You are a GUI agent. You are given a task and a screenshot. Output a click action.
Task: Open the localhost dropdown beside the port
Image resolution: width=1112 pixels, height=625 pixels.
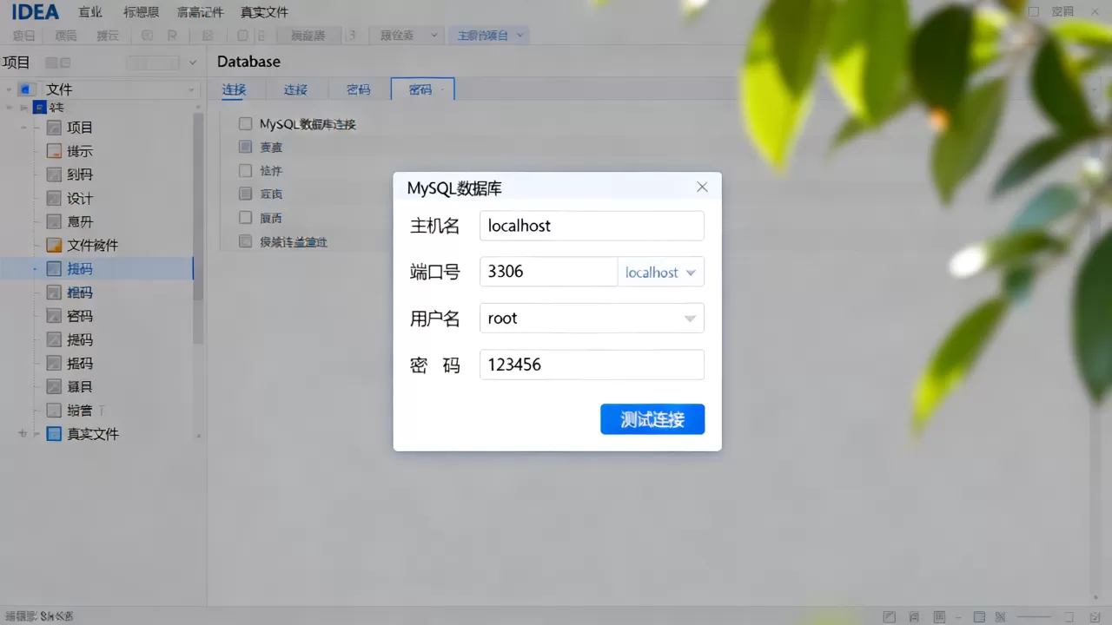coord(660,272)
